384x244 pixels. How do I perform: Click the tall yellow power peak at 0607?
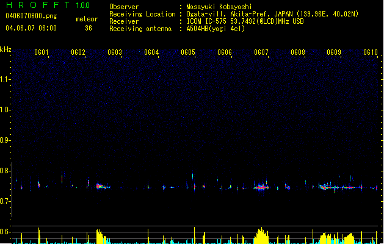pyautogui.click(x=261, y=235)
